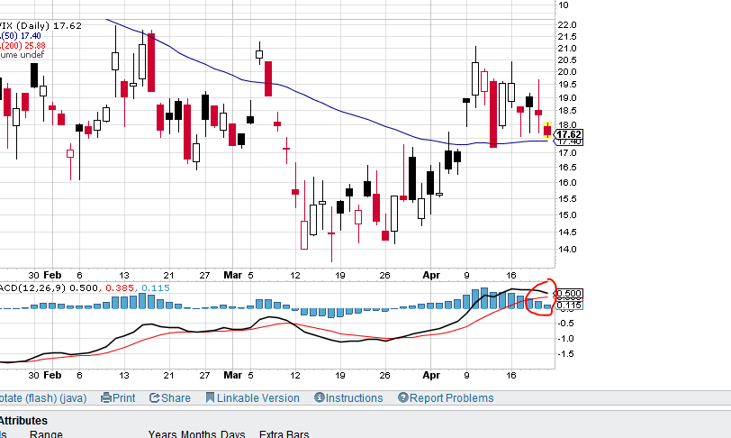Click the Mar label on the price chart axis
731x438 pixels.
click(x=232, y=275)
